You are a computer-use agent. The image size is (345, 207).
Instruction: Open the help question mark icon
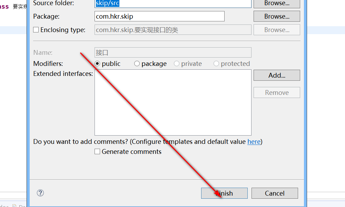(x=40, y=193)
